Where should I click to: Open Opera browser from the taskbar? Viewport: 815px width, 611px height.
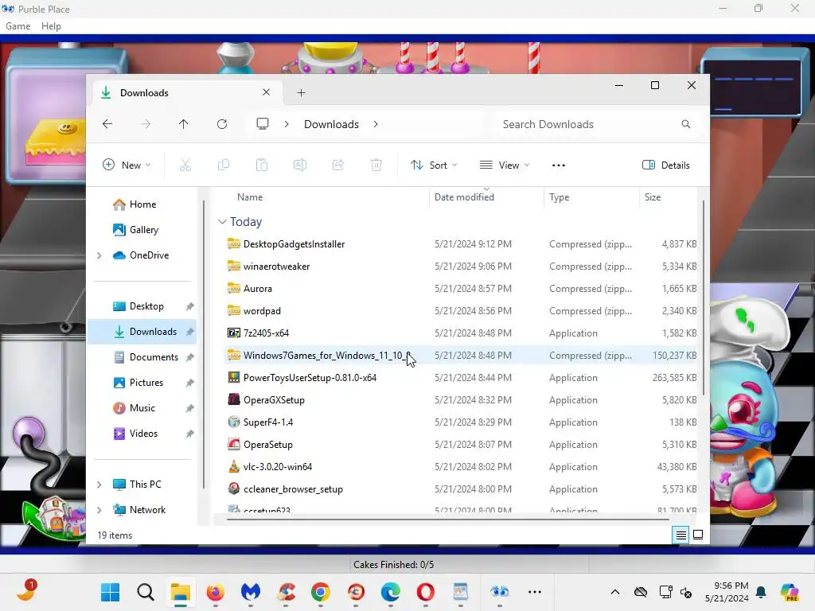[425, 592]
